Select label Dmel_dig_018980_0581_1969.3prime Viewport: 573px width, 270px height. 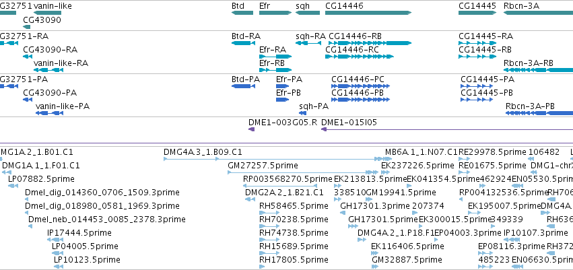coord(102,205)
